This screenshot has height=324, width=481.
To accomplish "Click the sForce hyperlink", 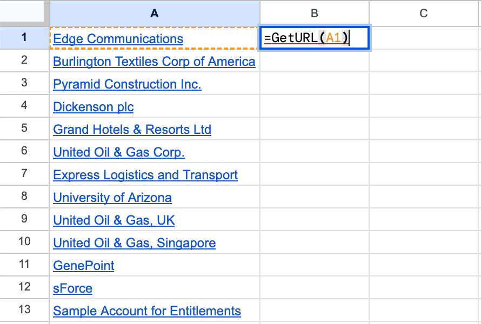I will (x=72, y=288).
